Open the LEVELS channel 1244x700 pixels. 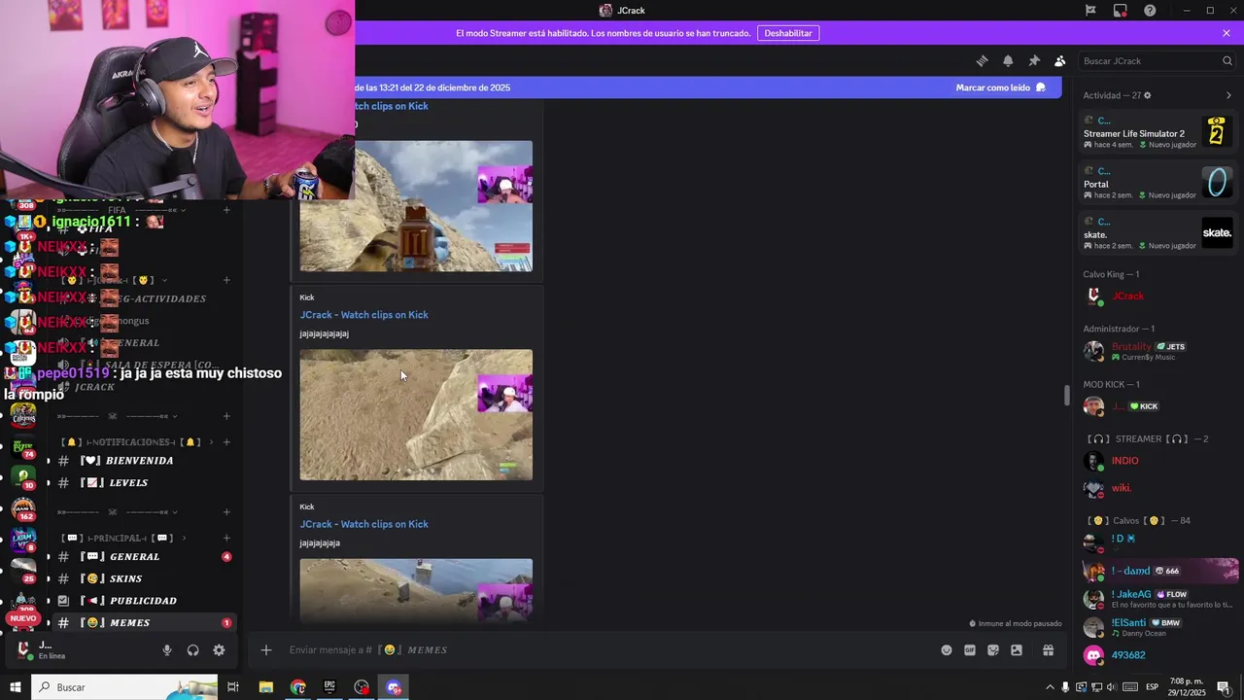pos(141,483)
